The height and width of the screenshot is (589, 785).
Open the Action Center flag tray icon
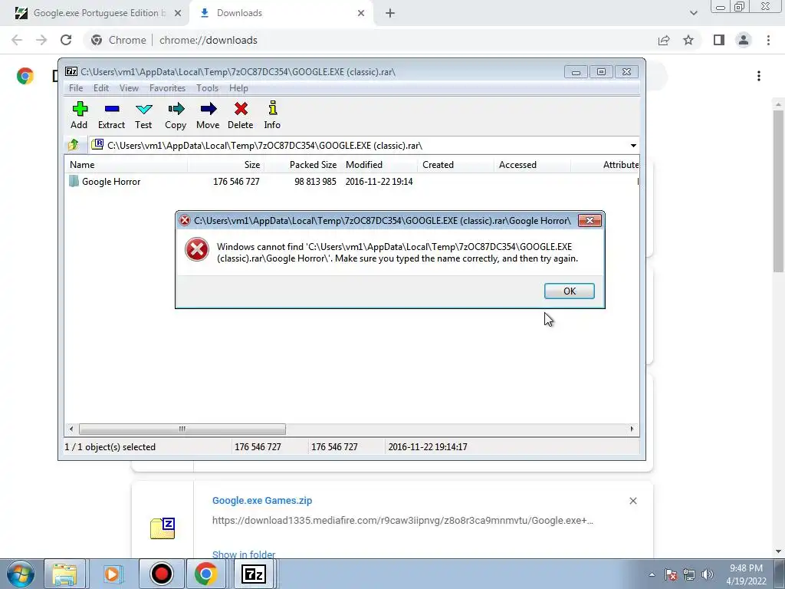click(671, 574)
